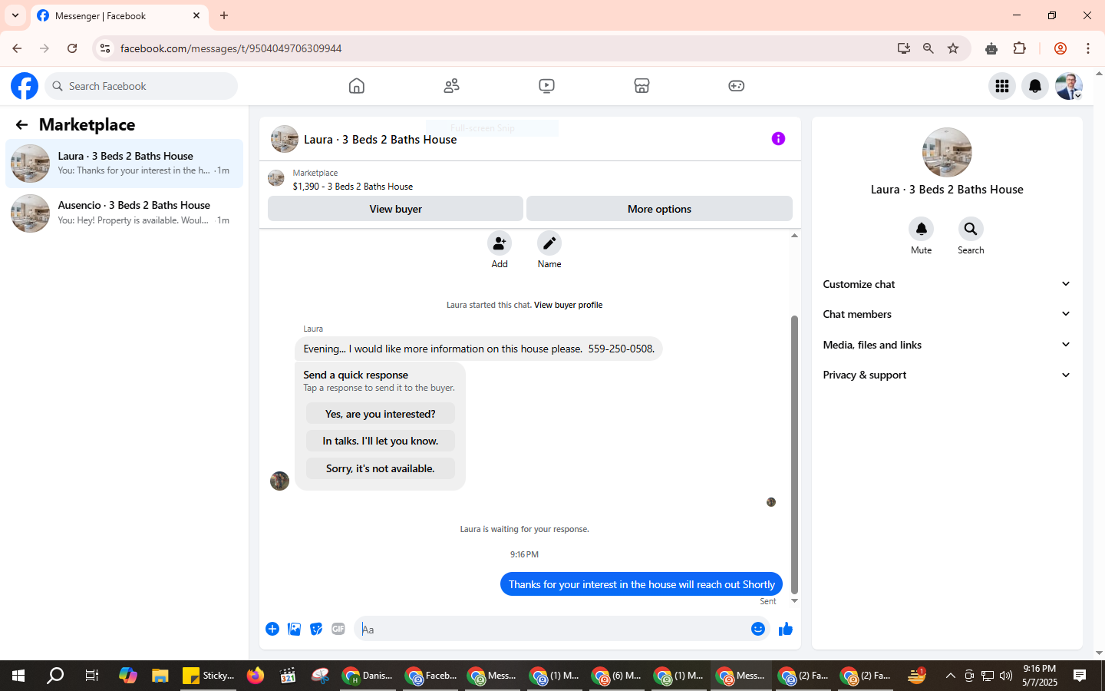Open the Facebook menu grid icon
The height and width of the screenshot is (691, 1105).
click(1001, 86)
